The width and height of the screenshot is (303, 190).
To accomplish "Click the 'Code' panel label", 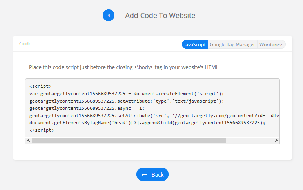I will 25,43.
